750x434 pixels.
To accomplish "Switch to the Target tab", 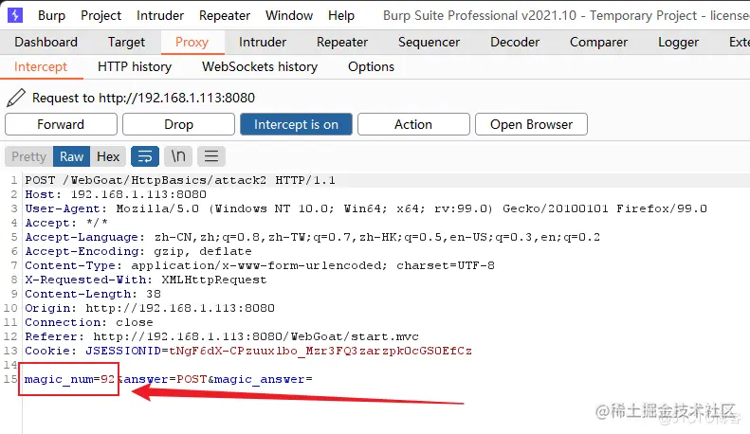I will 126,42.
